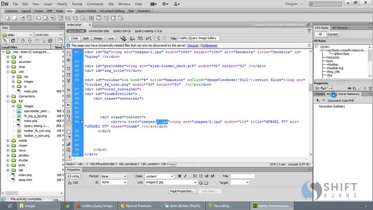The image size is (373, 210).
Task: Click the filter related files funnel icon
Action: pos(309,31)
